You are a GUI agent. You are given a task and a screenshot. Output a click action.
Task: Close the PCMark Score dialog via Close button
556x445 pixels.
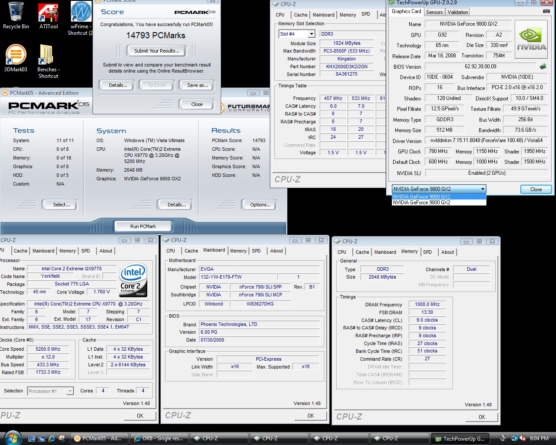pos(197,104)
